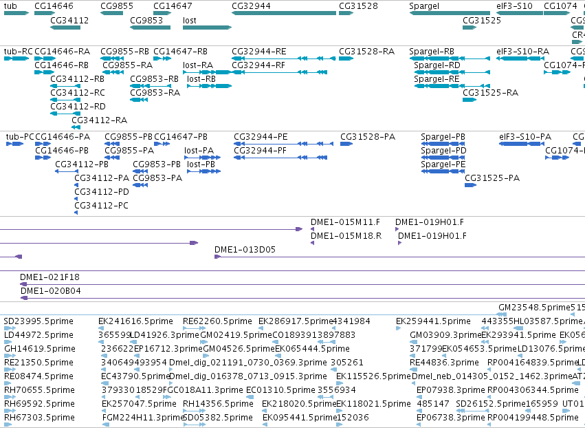Viewport: 585px width, 428px height.
Task: Select the eIF3-S10-PA protein label
Action: (x=525, y=137)
